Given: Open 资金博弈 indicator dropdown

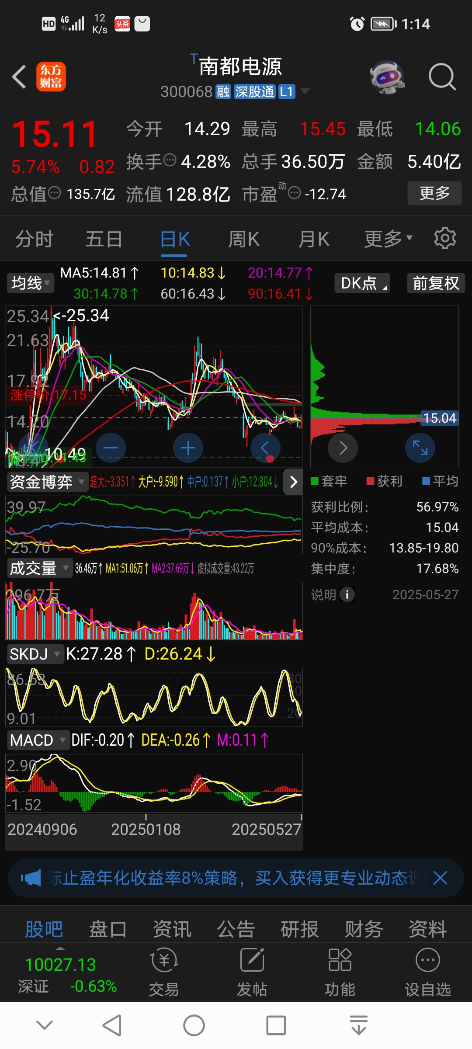Looking at the screenshot, I should [x=47, y=482].
